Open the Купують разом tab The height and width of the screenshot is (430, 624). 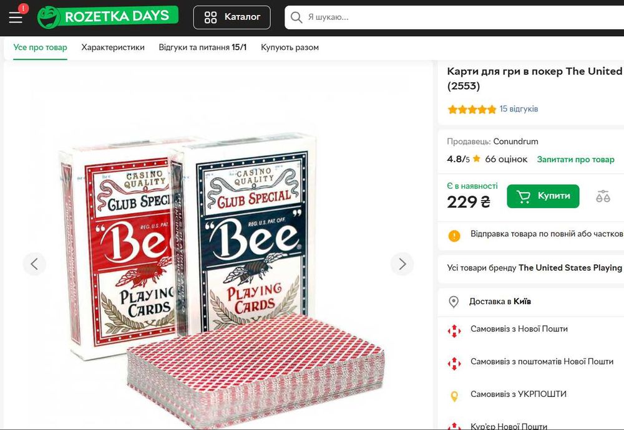pos(290,47)
